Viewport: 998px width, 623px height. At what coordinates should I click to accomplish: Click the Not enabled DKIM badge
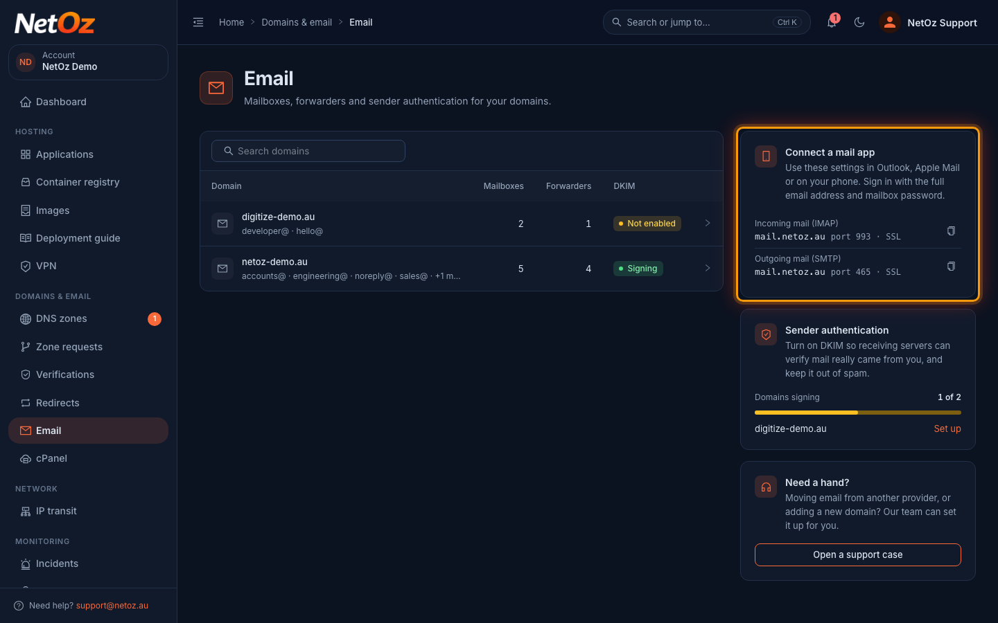647,224
